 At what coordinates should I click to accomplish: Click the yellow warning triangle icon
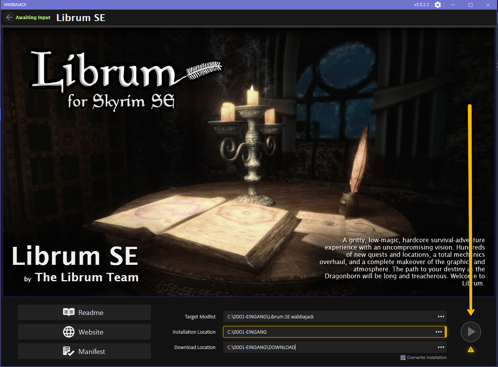coord(471,349)
